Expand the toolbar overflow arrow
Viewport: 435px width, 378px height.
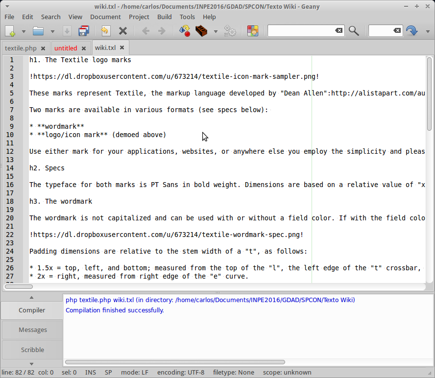coord(428,31)
